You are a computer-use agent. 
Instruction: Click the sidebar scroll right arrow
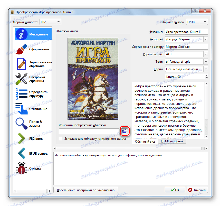pos(50,191)
